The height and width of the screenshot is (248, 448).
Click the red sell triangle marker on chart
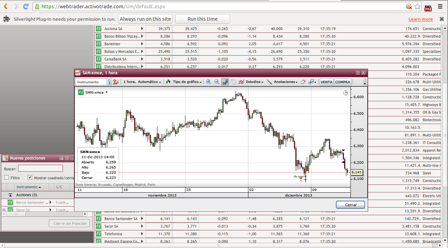(301, 178)
